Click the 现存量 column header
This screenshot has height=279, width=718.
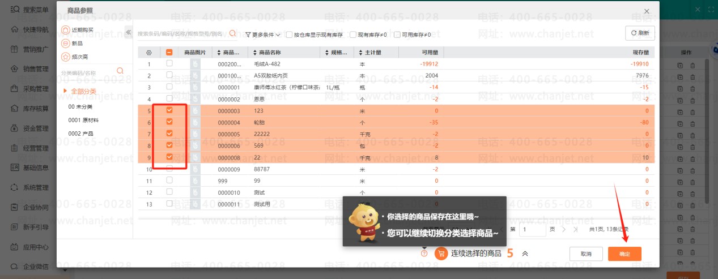pyautogui.click(x=640, y=53)
